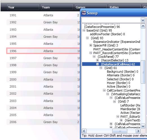The image size is (147, 140).
Task: Click the Snoop window title icon
Action: [x=84, y=13]
